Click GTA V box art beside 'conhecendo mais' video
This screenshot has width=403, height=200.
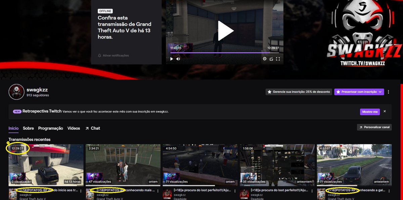pyautogui.click(x=90, y=194)
